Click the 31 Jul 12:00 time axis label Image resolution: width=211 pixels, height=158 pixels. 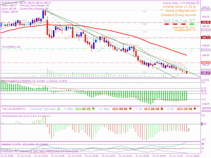(x=41, y=156)
